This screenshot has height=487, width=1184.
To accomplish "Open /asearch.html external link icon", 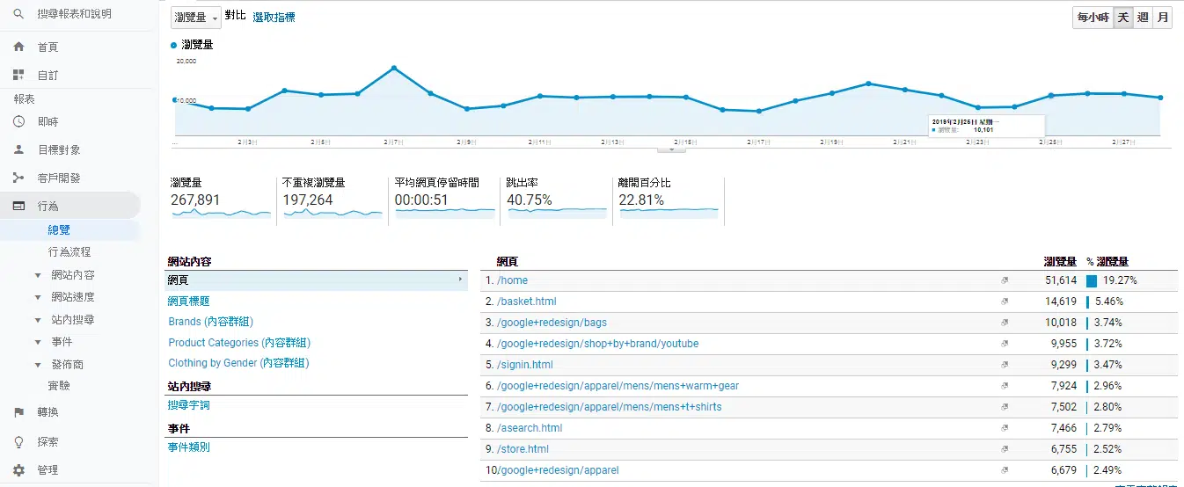I will click(x=1005, y=428).
